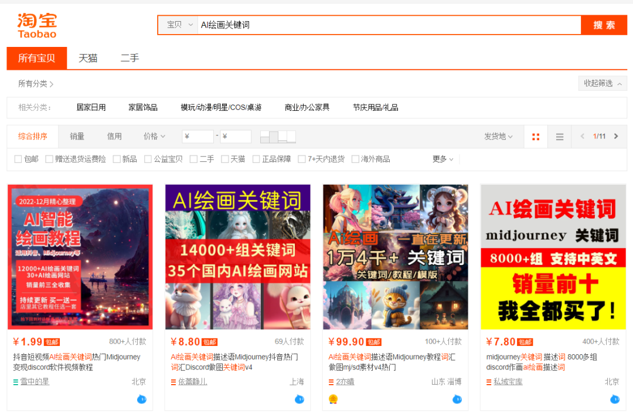Click shop icon beside 2亦晴
Image resolution: width=633 pixels, height=414 pixels.
pyautogui.click(x=331, y=382)
